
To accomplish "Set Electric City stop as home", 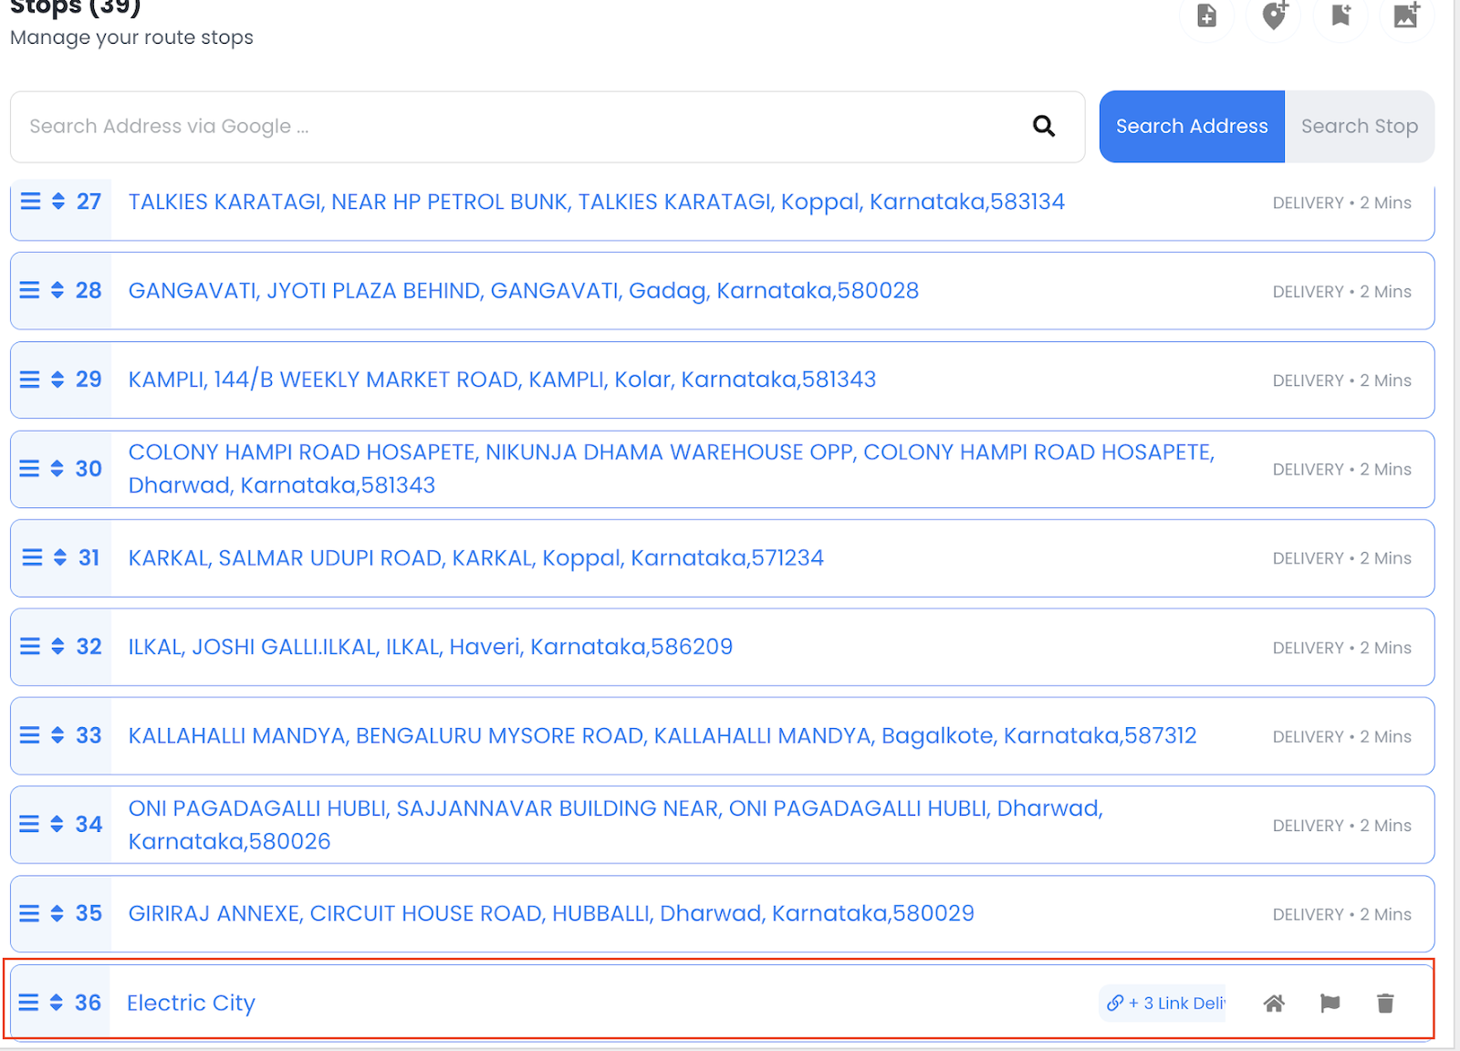I will click(1274, 1004).
